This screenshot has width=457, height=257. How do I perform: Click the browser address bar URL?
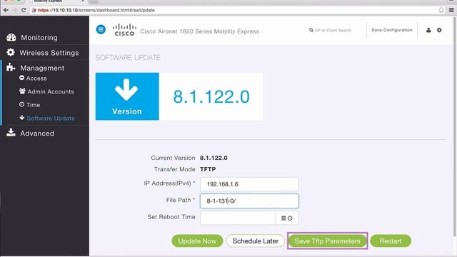click(x=96, y=10)
